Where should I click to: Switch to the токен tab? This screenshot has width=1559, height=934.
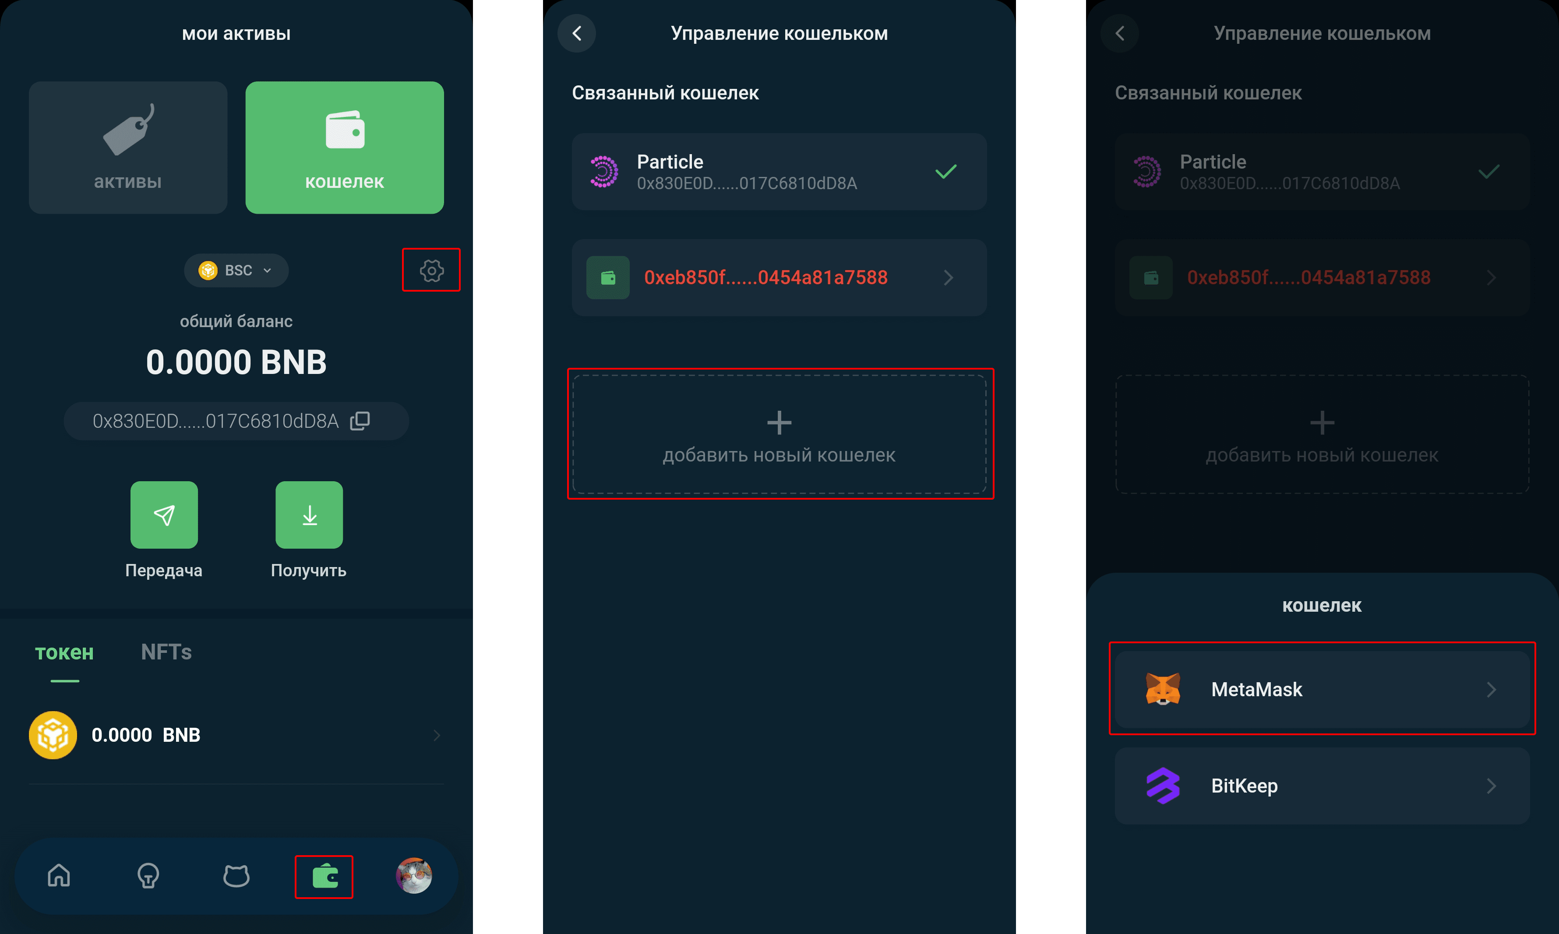coord(64,653)
